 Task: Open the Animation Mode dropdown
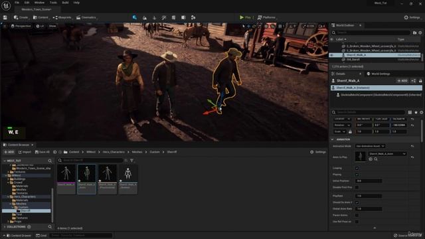coord(370,146)
